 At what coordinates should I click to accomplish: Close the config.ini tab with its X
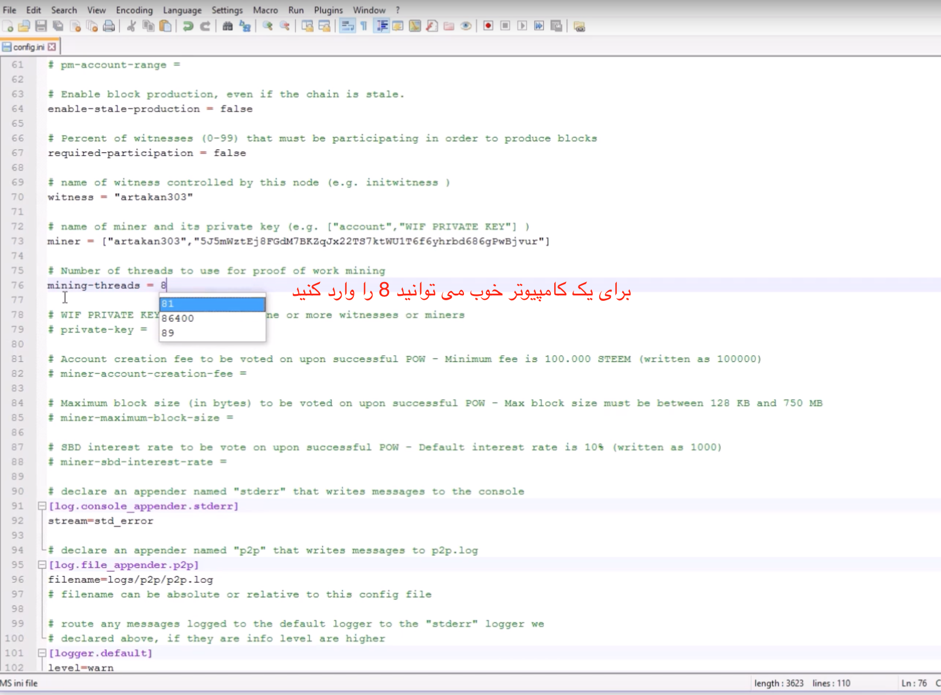click(x=52, y=47)
